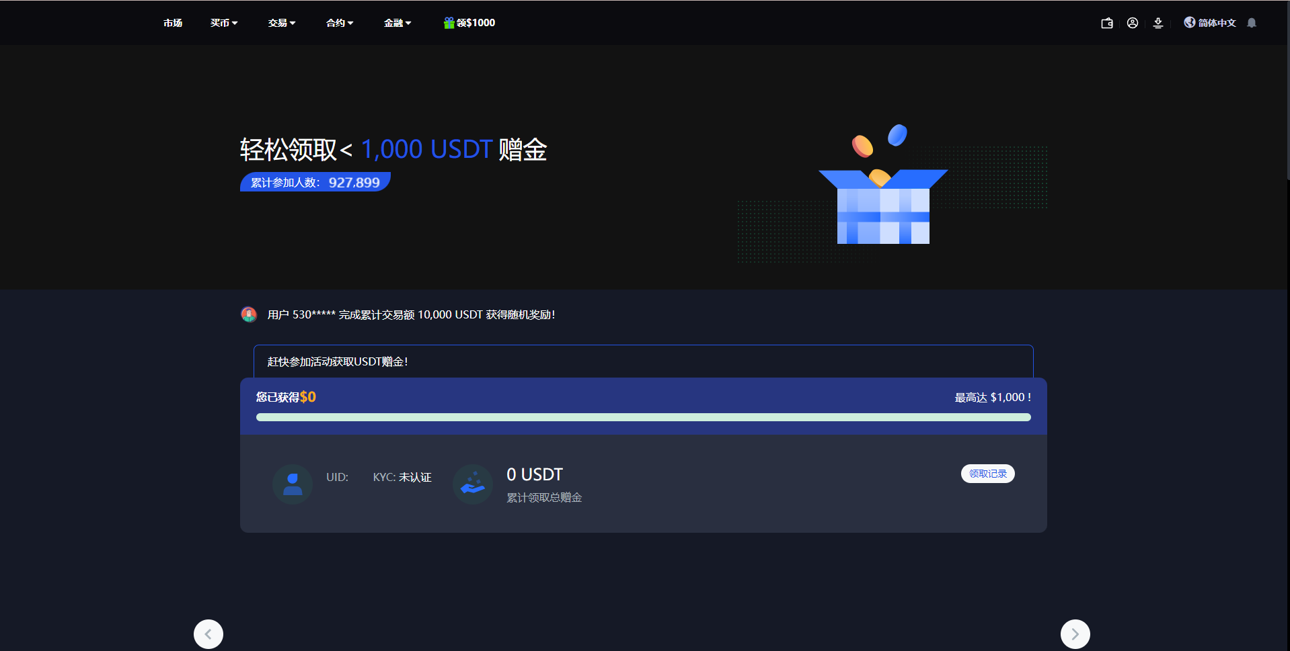Go to previous slide with left arrow
The image size is (1290, 651).
pos(208,634)
